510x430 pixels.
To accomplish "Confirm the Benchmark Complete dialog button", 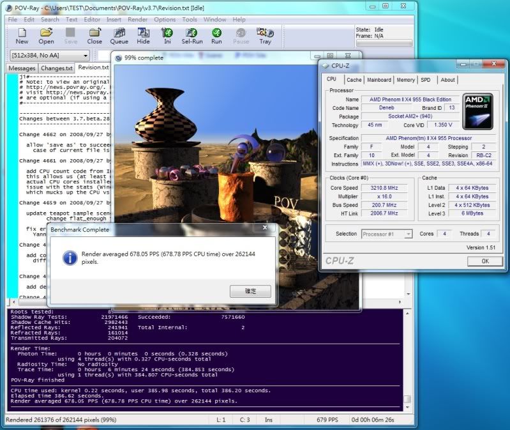I will click(250, 291).
